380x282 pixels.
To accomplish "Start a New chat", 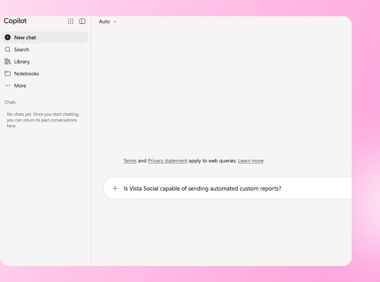I will [x=45, y=37].
